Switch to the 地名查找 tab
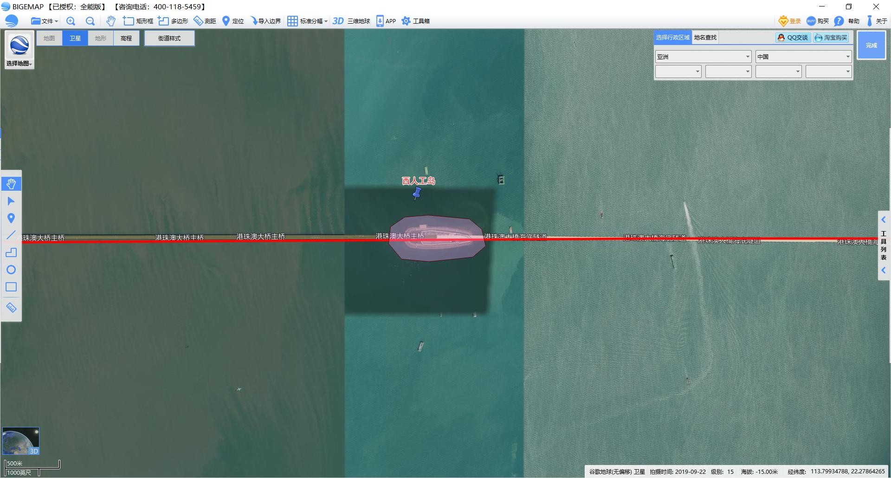 point(705,38)
